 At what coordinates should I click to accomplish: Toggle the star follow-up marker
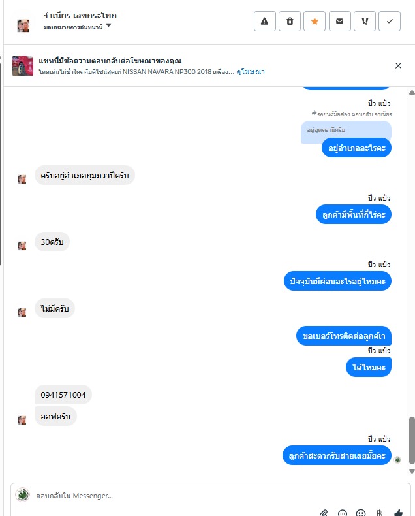tap(315, 22)
